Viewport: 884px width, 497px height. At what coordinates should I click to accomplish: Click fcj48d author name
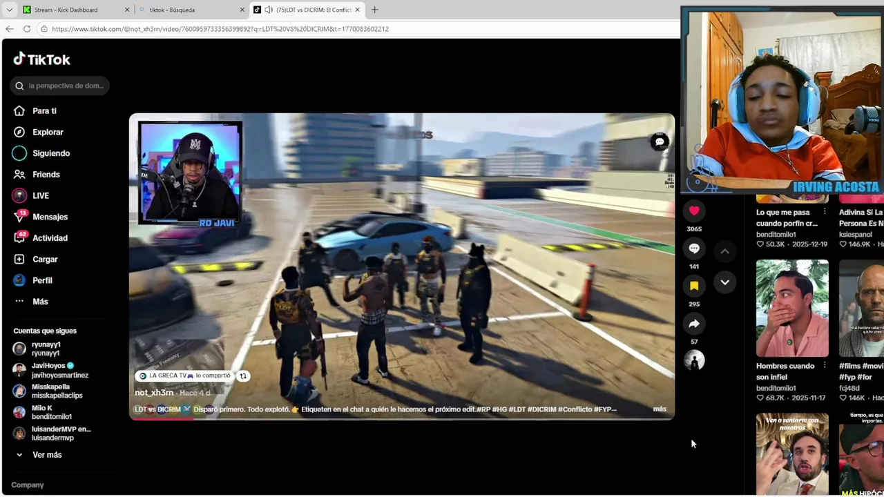coord(849,388)
